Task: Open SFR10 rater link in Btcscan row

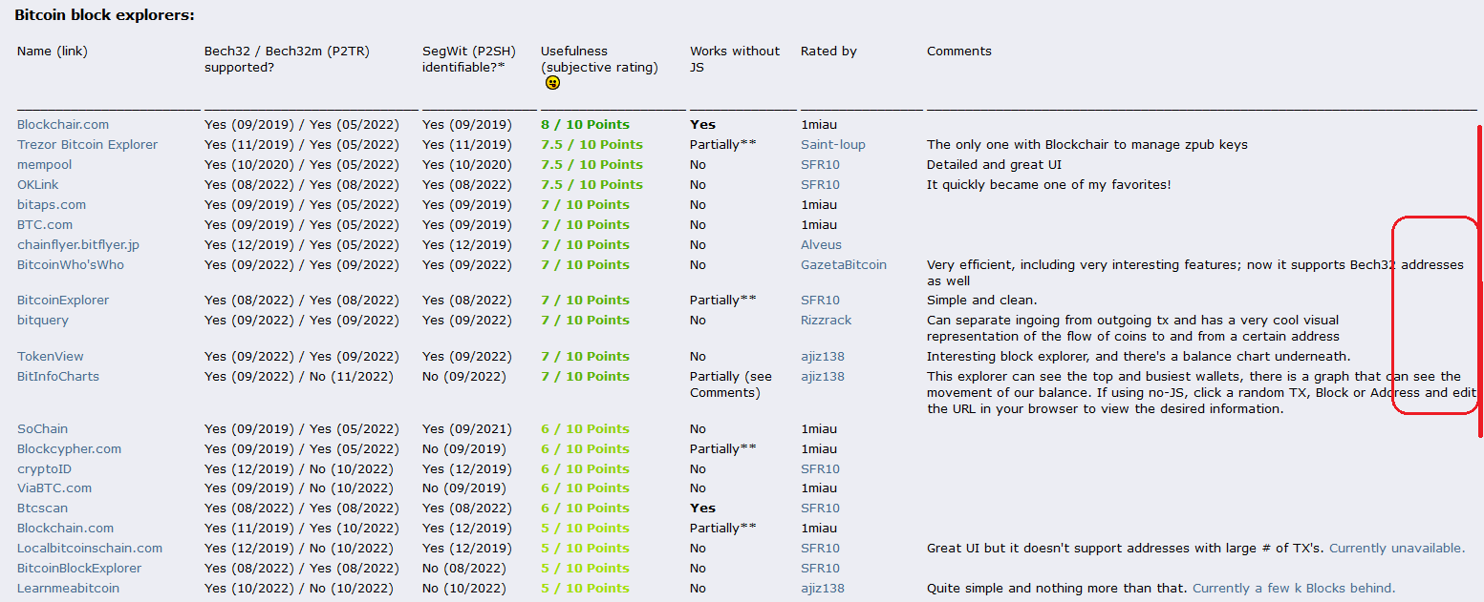Action: pyautogui.click(x=820, y=508)
